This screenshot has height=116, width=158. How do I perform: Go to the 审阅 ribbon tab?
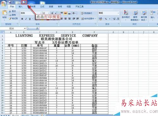pos(60,7)
